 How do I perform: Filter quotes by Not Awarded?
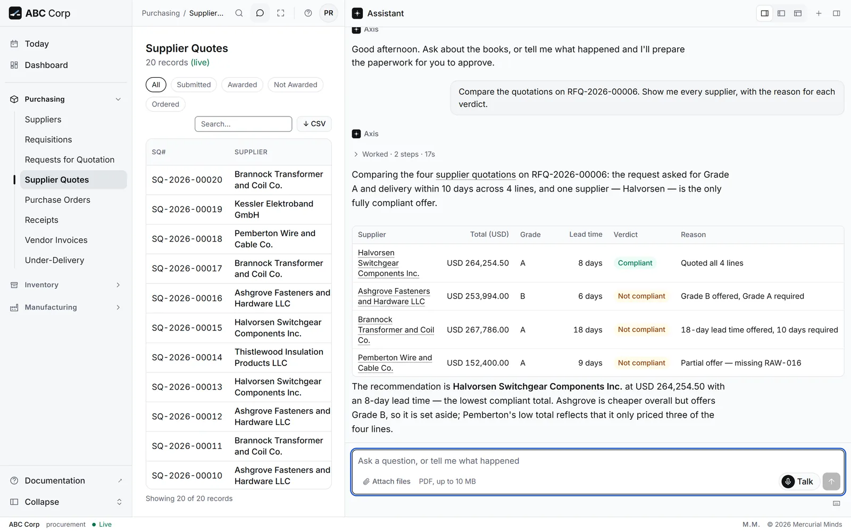coord(295,85)
